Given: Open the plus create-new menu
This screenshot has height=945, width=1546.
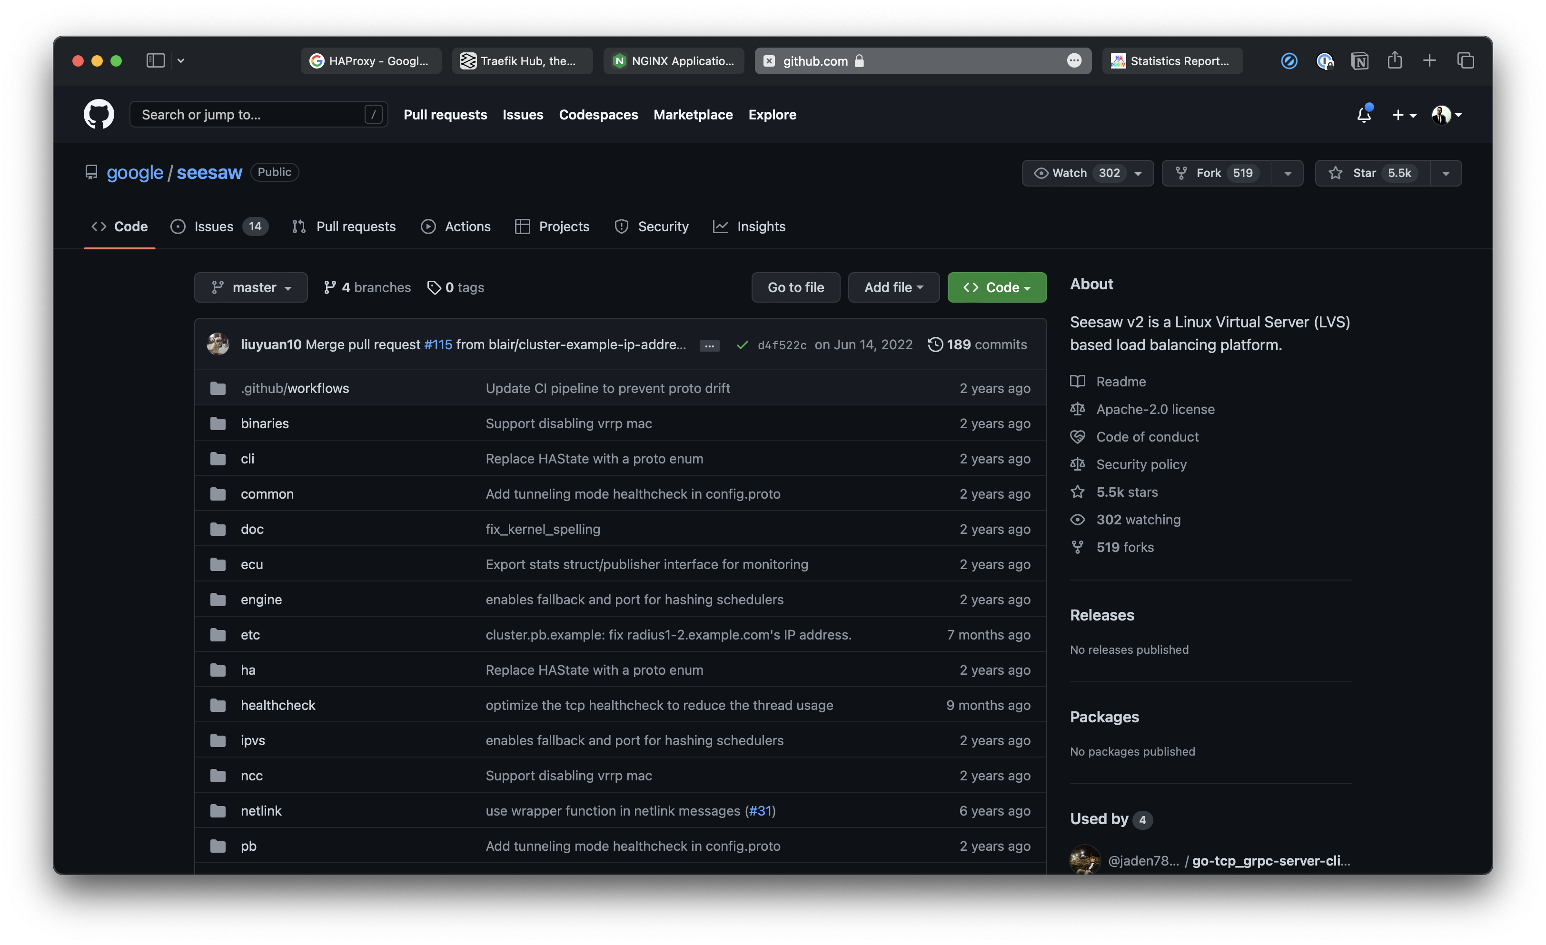Looking at the screenshot, I should [1404, 115].
